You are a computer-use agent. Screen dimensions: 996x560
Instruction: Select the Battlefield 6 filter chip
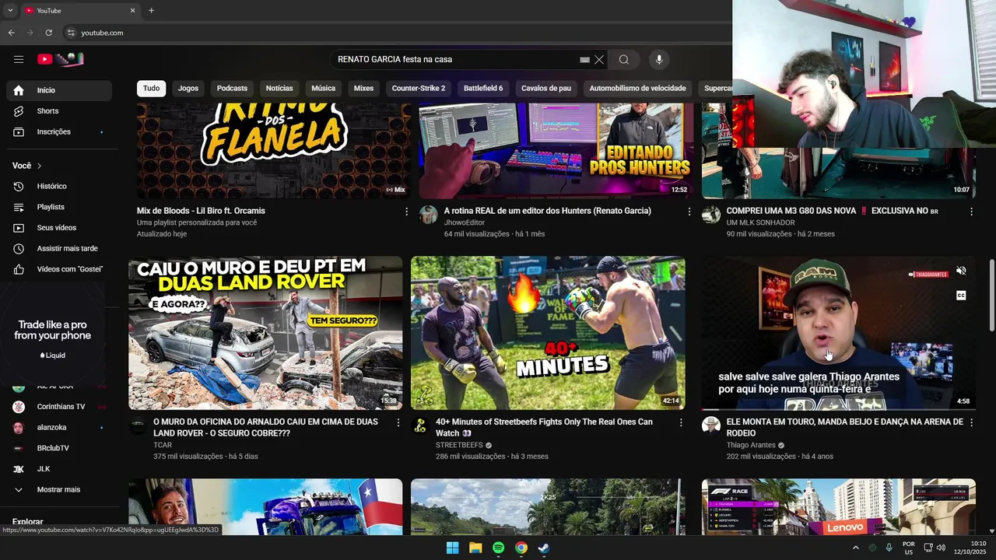point(483,88)
